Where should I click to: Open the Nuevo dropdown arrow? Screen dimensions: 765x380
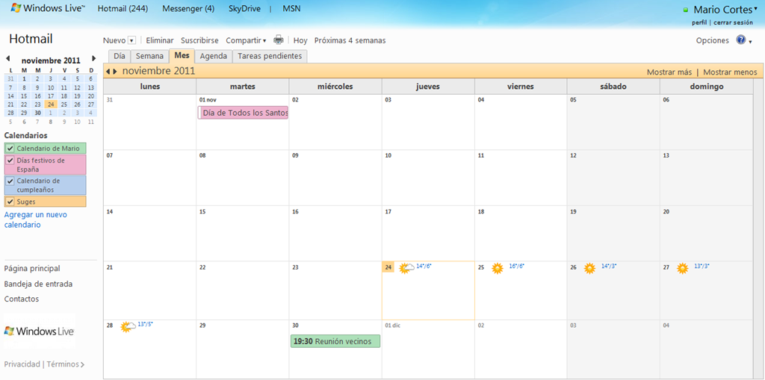[131, 40]
